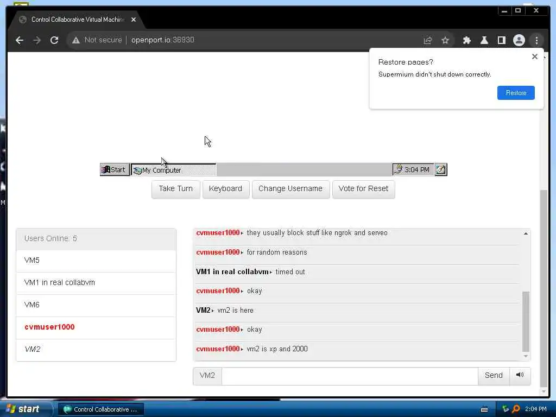Open the browser three-dot menu
Image resolution: width=556 pixels, height=417 pixels.
click(x=536, y=40)
